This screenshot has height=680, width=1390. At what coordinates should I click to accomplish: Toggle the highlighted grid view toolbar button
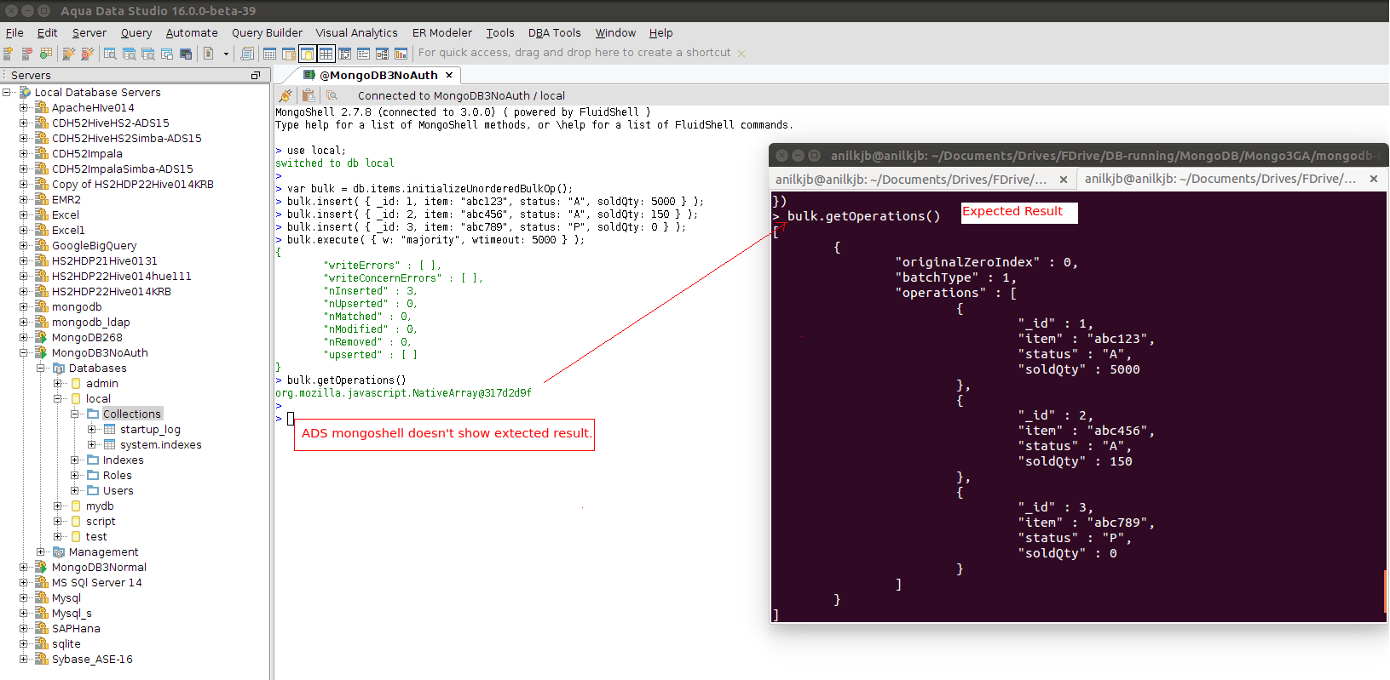click(x=326, y=54)
